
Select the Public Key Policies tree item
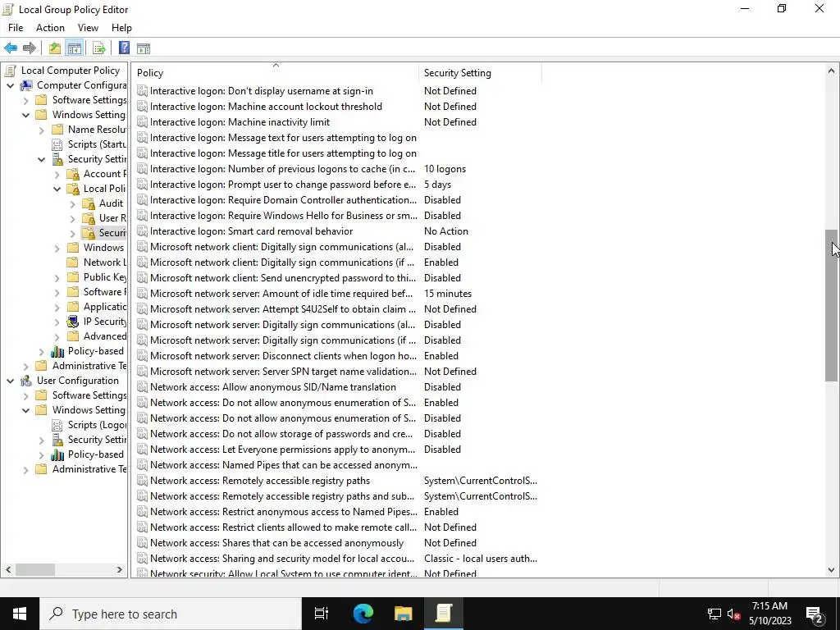[x=105, y=277]
